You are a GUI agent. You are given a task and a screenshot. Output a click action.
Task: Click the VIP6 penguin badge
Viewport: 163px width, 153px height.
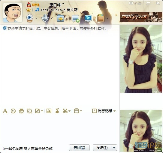coord(33,5)
